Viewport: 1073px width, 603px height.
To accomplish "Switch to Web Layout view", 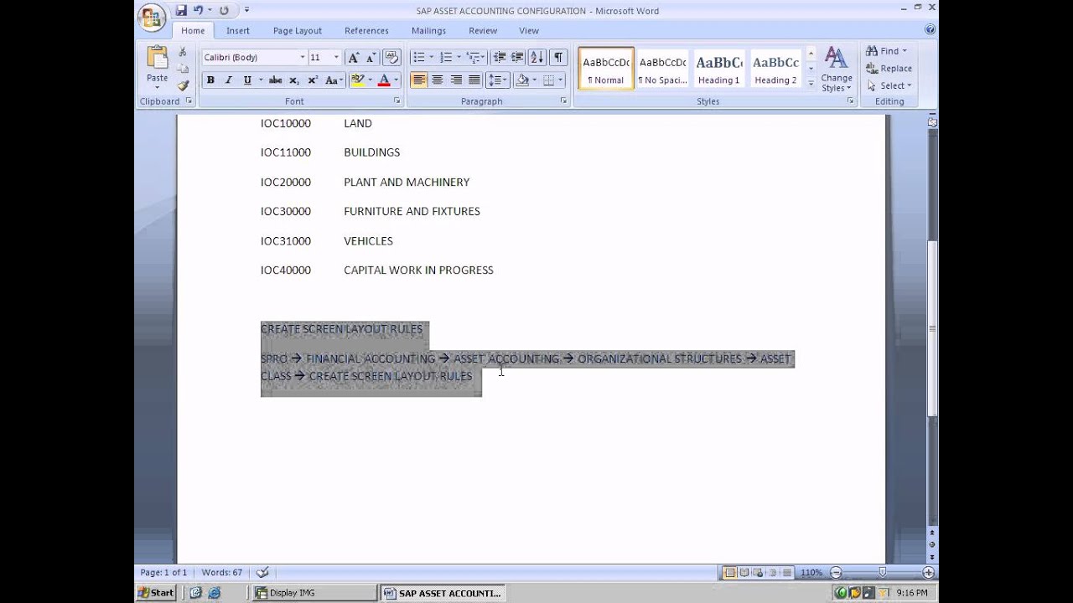I will coord(759,573).
